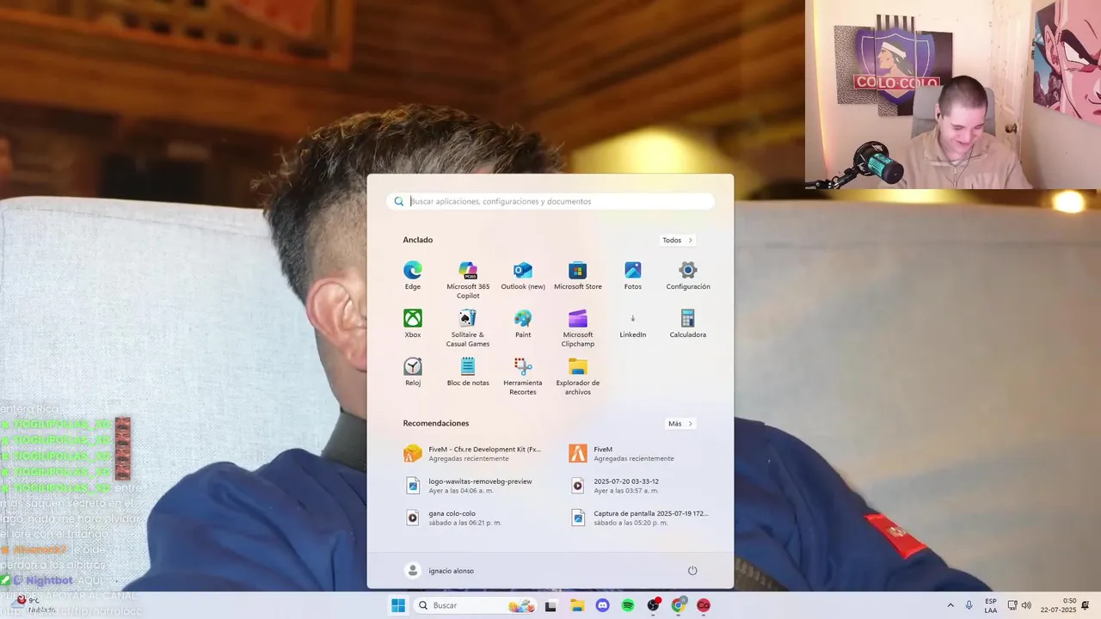Screen dimensions: 1101x619
Task: Open Task View on the taskbar
Action: (550, 605)
